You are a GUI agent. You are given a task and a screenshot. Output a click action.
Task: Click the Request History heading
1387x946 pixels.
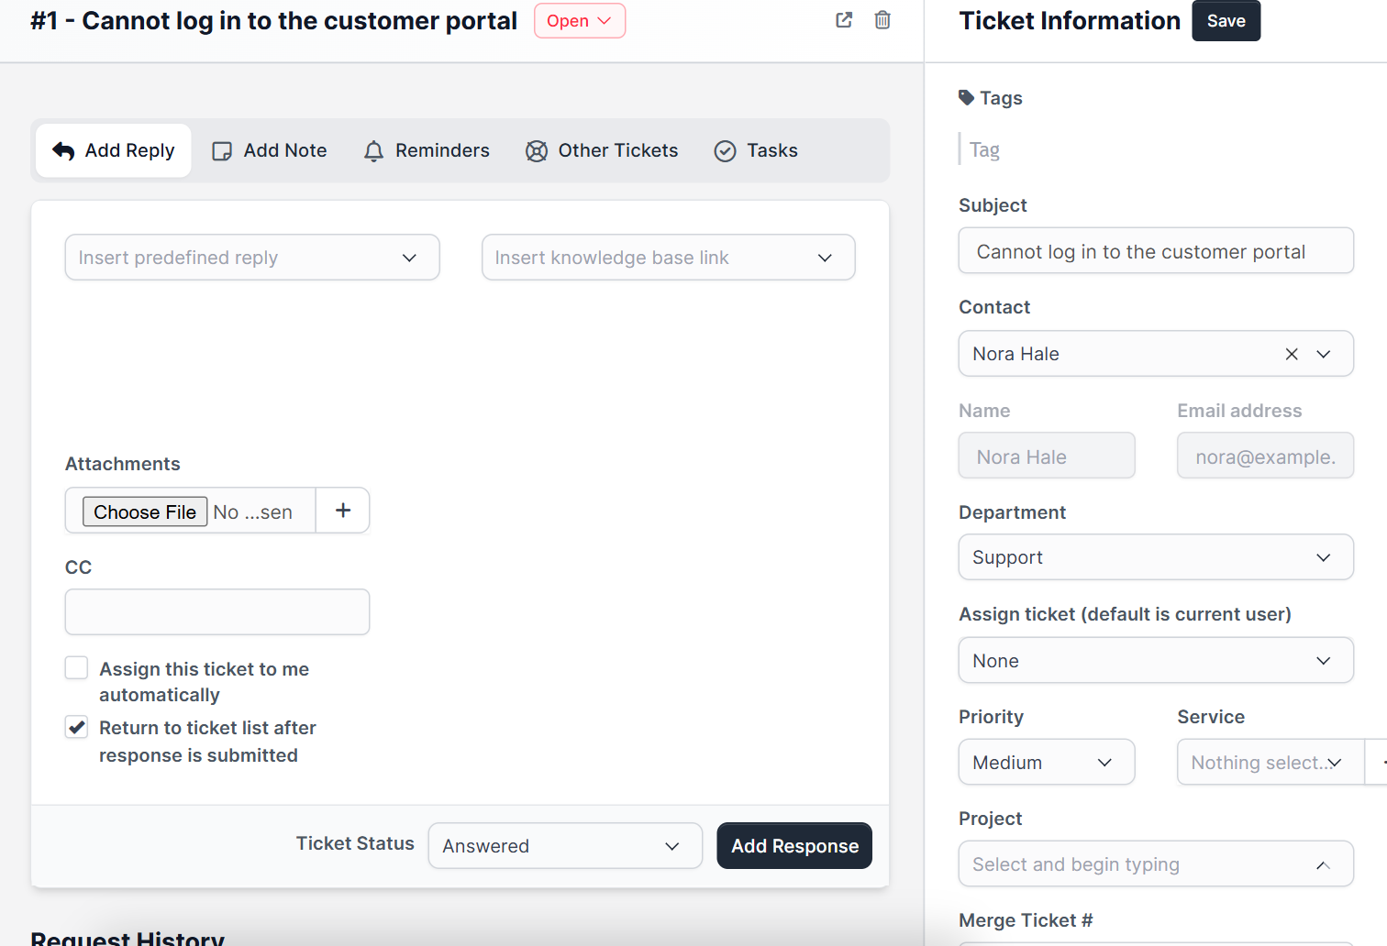(x=128, y=938)
